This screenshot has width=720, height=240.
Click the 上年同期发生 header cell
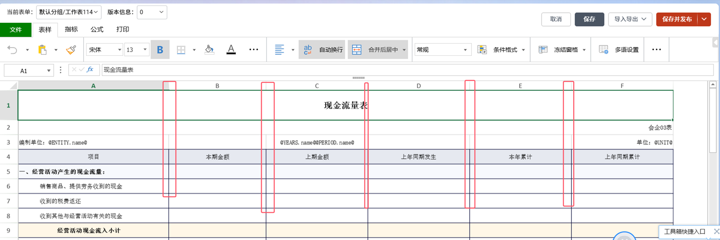point(419,157)
